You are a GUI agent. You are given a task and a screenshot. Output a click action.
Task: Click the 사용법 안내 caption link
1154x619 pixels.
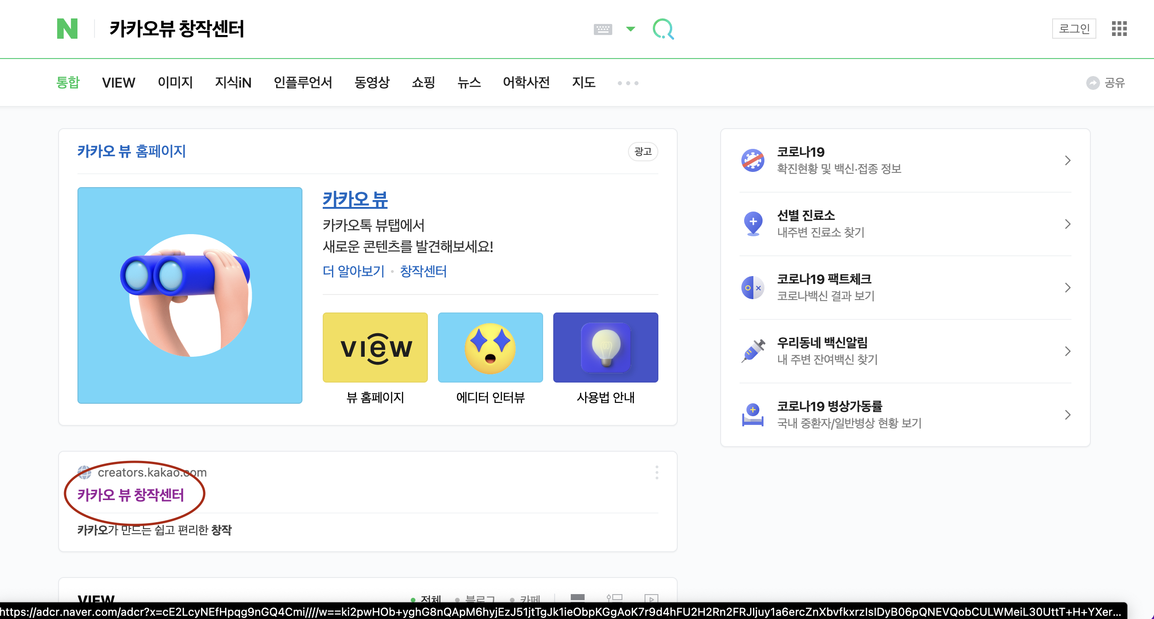606,397
